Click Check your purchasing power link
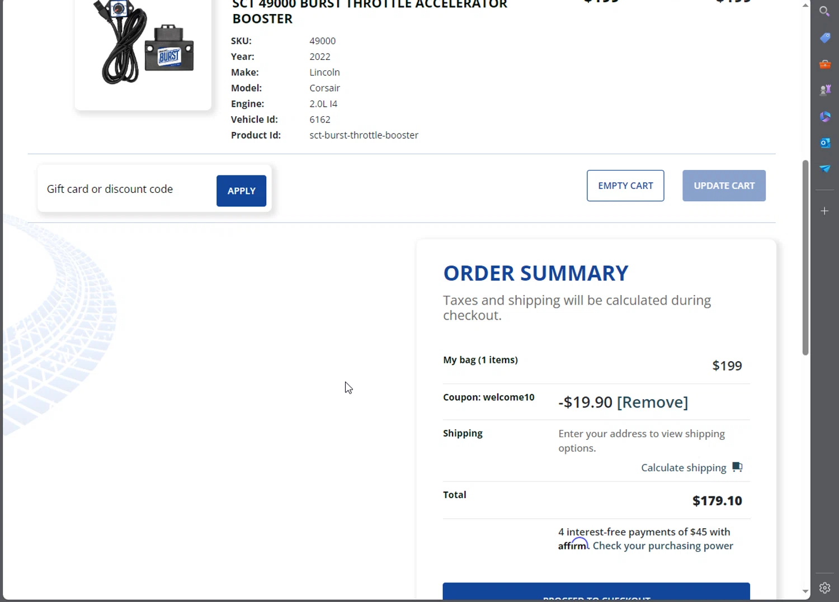The width and height of the screenshot is (839, 602). click(x=663, y=546)
